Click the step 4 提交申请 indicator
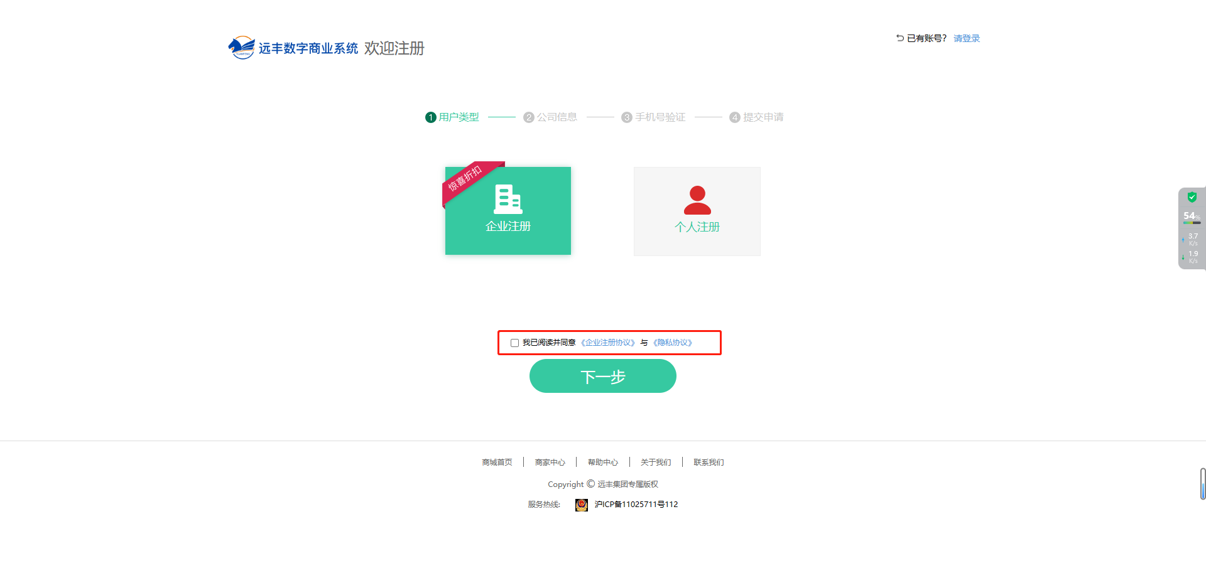The image size is (1206, 583). click(x=756, y=117)
